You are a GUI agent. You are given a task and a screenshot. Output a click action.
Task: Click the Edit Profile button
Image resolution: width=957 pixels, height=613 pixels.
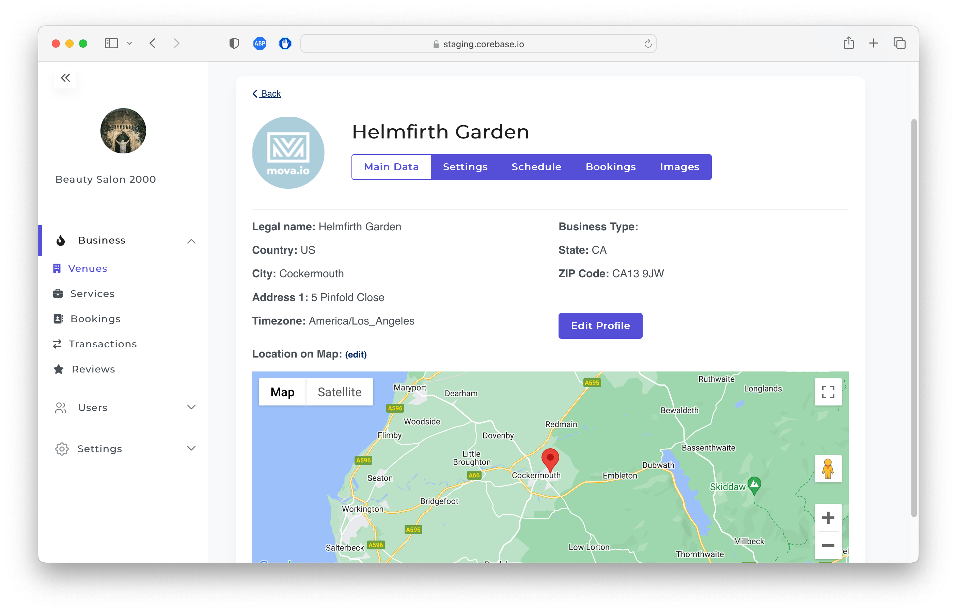coord(600,325)
